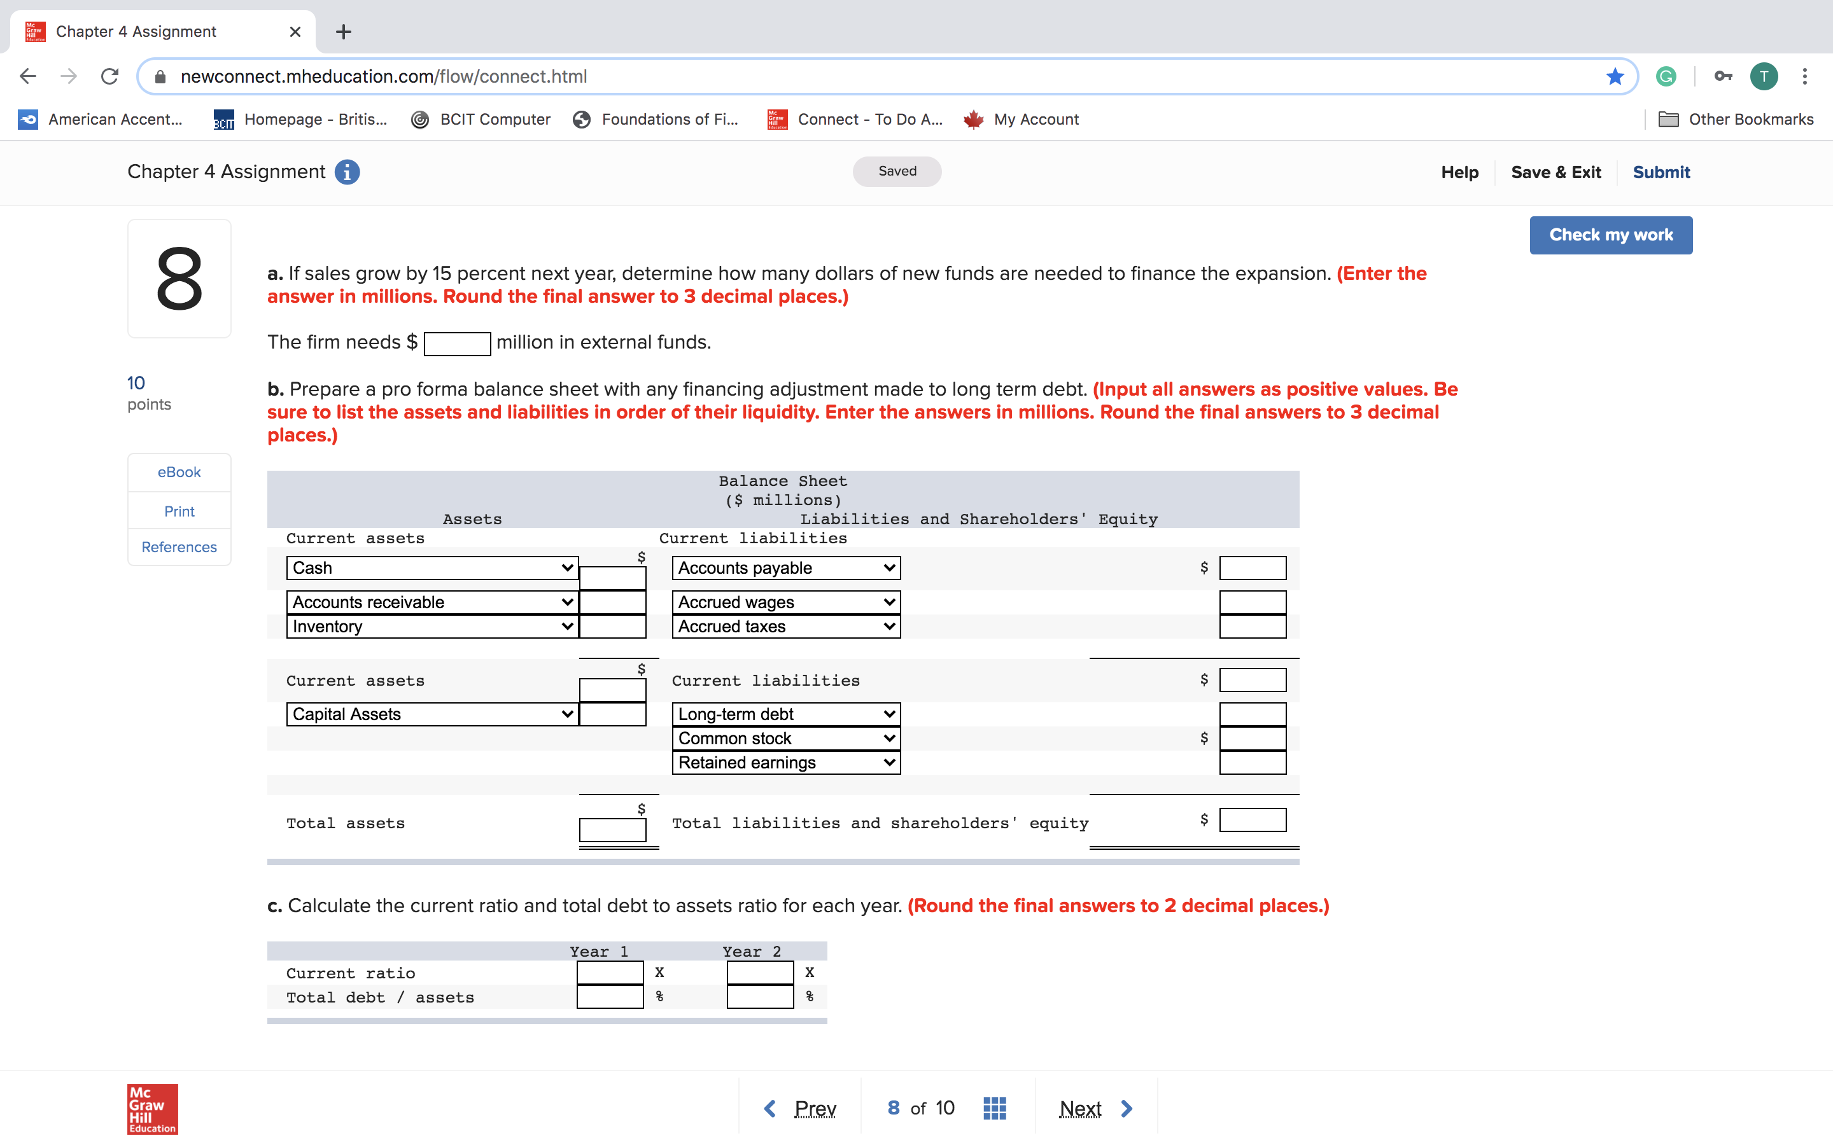Open Chrome's three-dot menu

click(1804, 76)
